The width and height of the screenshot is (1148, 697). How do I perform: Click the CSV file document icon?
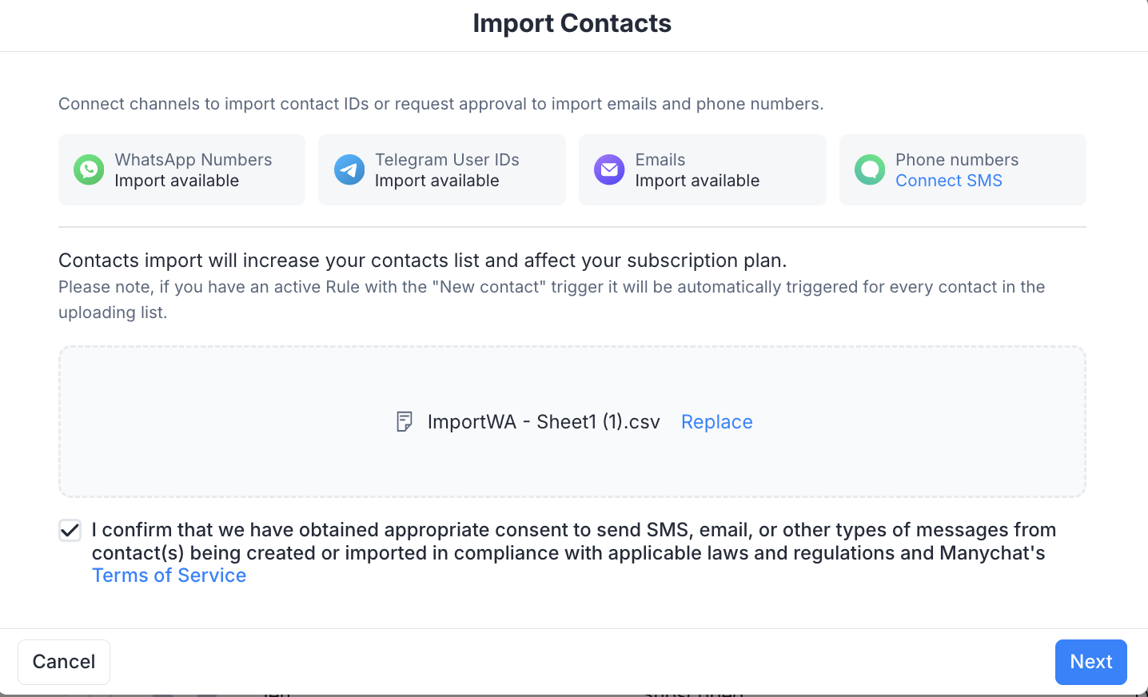coord(405,422)
